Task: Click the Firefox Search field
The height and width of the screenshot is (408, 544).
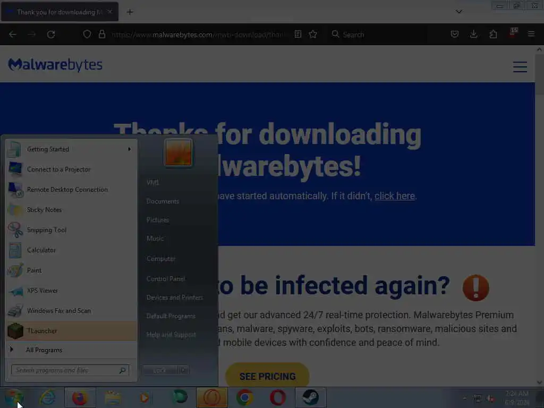Action: 378,35
